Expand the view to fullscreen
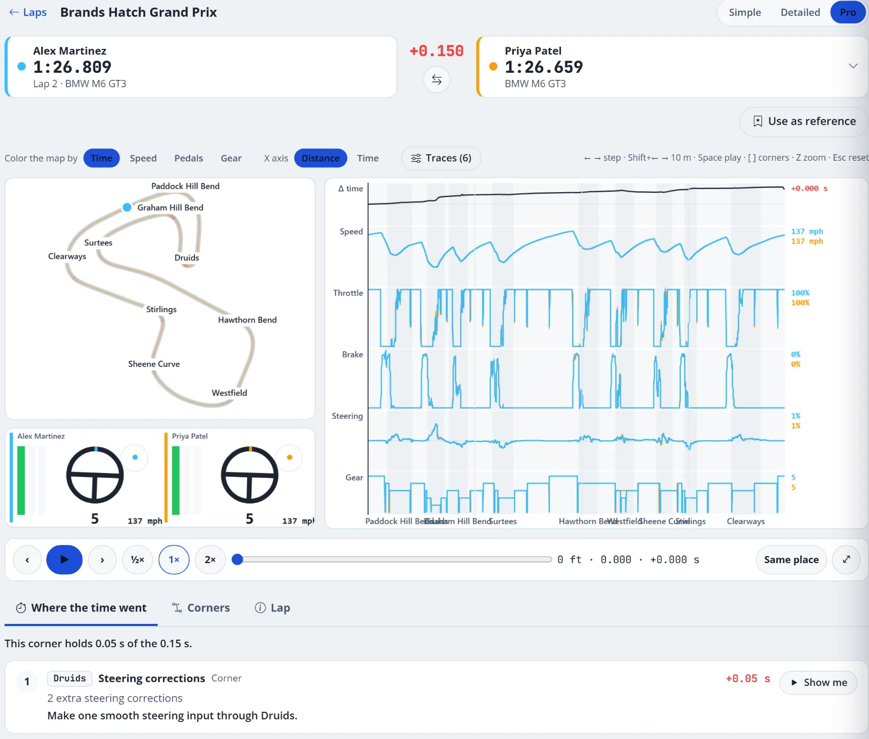Image resolution: width=869 pixels, height=739 pixels. [846, 560]
